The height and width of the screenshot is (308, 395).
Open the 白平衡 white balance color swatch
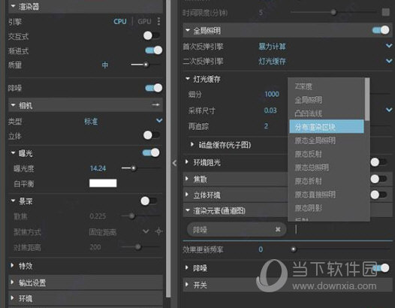pos(103,183)
